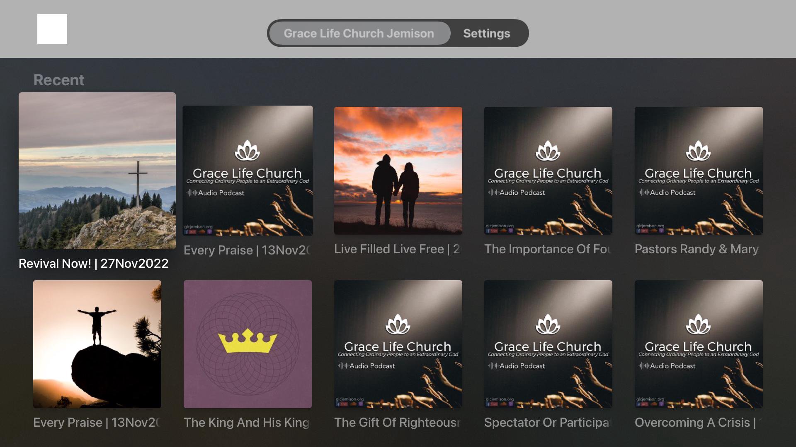Open the Live Filled Live Free sunset thumbnail
This screenshot has width=796, height=447.
pos(398,171)
